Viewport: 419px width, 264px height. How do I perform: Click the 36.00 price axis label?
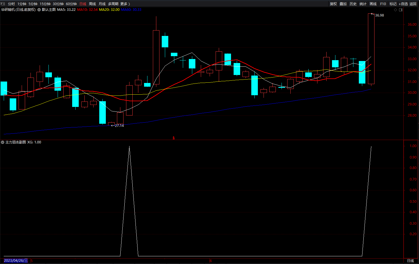click(412, 25)
